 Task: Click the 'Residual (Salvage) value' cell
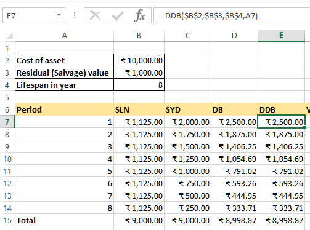[64, 73]
